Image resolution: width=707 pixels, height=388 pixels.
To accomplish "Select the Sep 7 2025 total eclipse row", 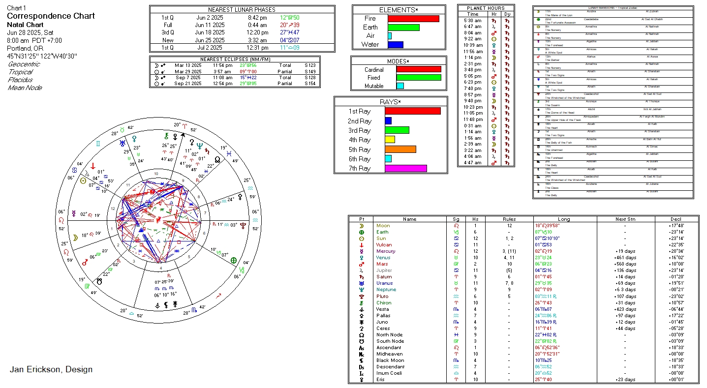I will tap(235, 78).
